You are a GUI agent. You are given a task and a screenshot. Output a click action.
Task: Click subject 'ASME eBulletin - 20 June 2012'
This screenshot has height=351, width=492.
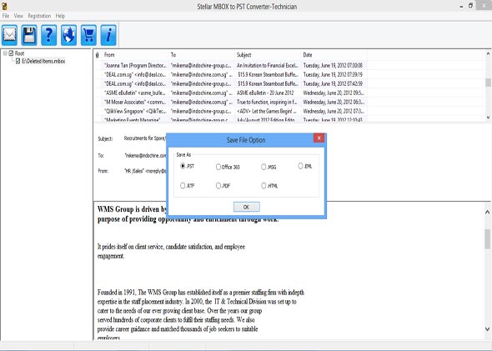click(x=265, y=93)
